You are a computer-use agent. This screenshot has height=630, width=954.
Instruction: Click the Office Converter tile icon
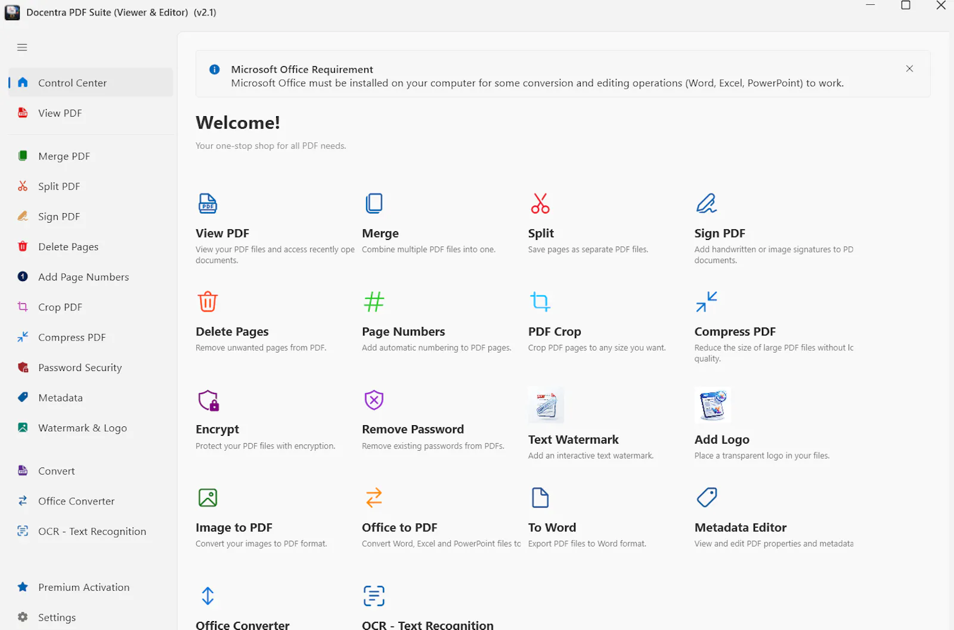[x=207, y=596]
